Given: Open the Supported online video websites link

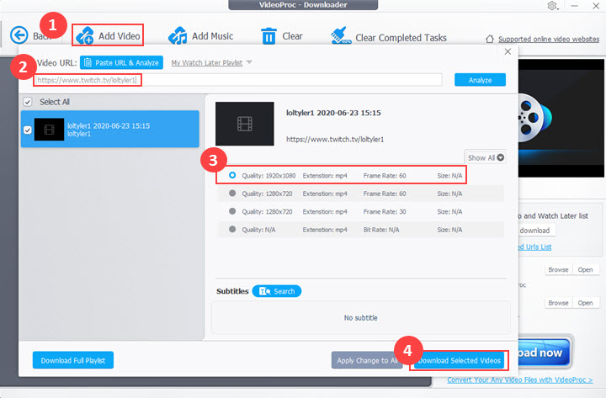Looking at the screenshot, I should (549, 39).
